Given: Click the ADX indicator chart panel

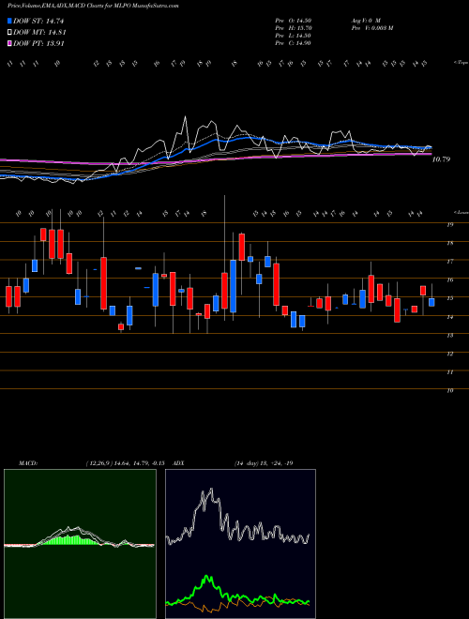Looking at the screenshot, I should coord(240,544).
